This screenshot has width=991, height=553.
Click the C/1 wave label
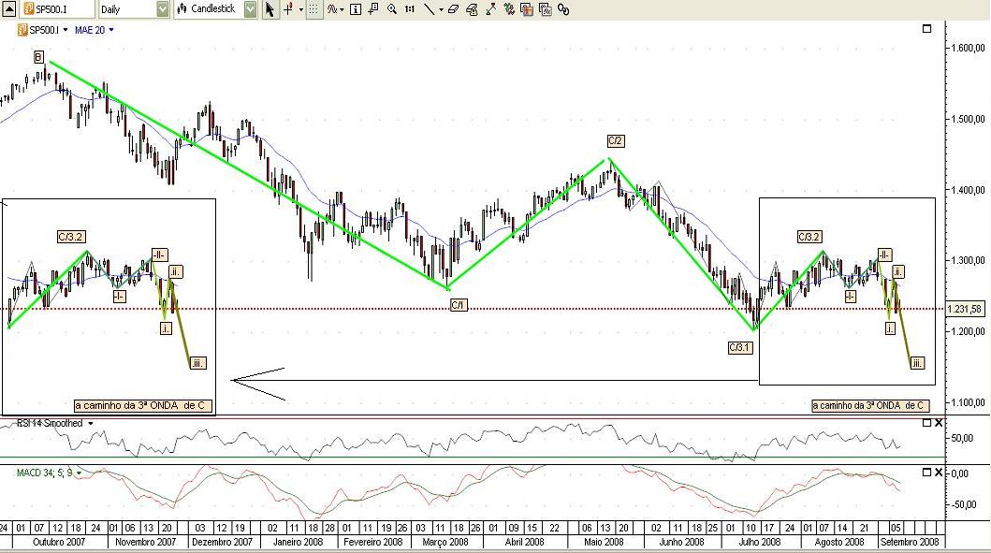click(x=459, y=305)
